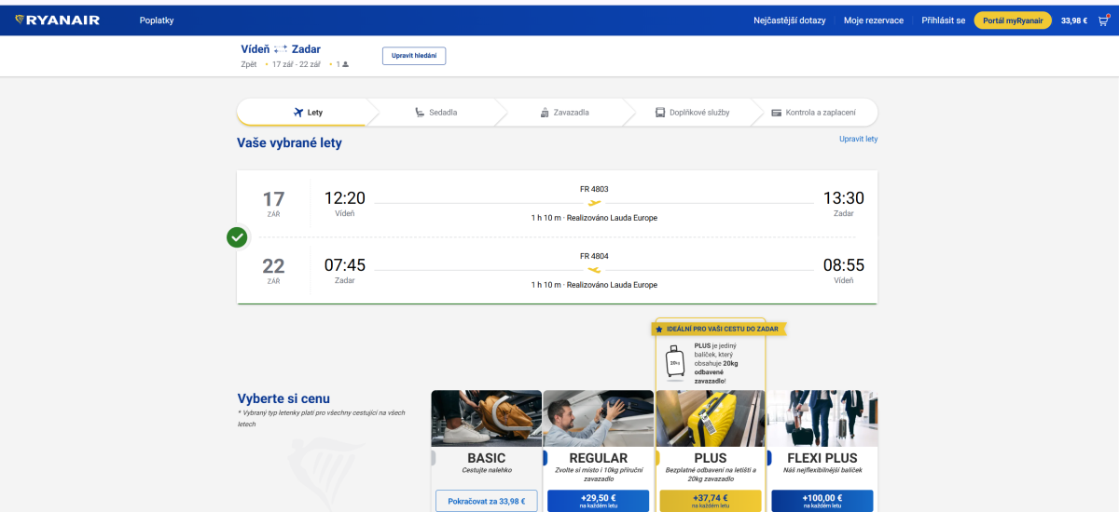Open the shopping cart icon

click(1104, 20)
